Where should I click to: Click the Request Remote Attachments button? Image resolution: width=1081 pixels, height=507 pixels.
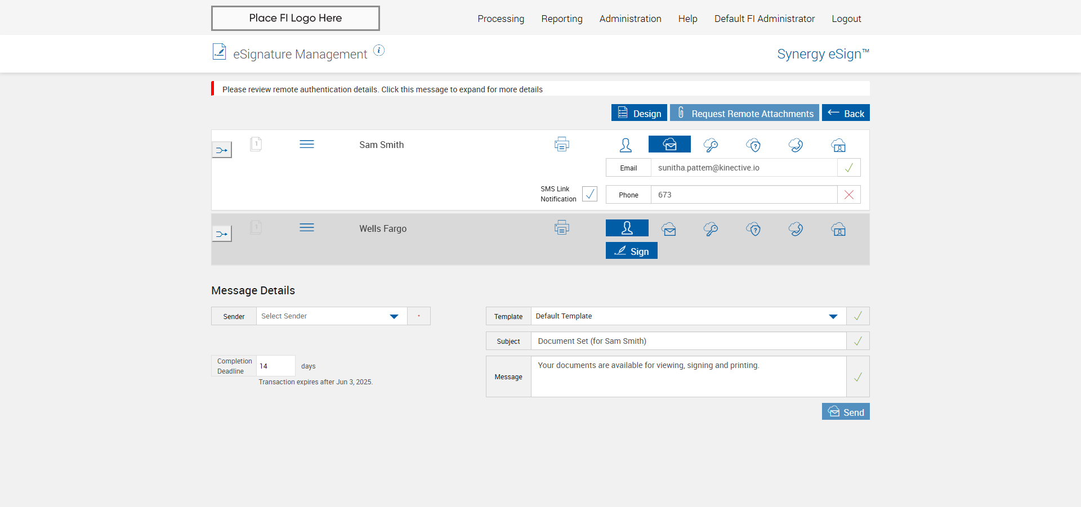coord(744,113)
